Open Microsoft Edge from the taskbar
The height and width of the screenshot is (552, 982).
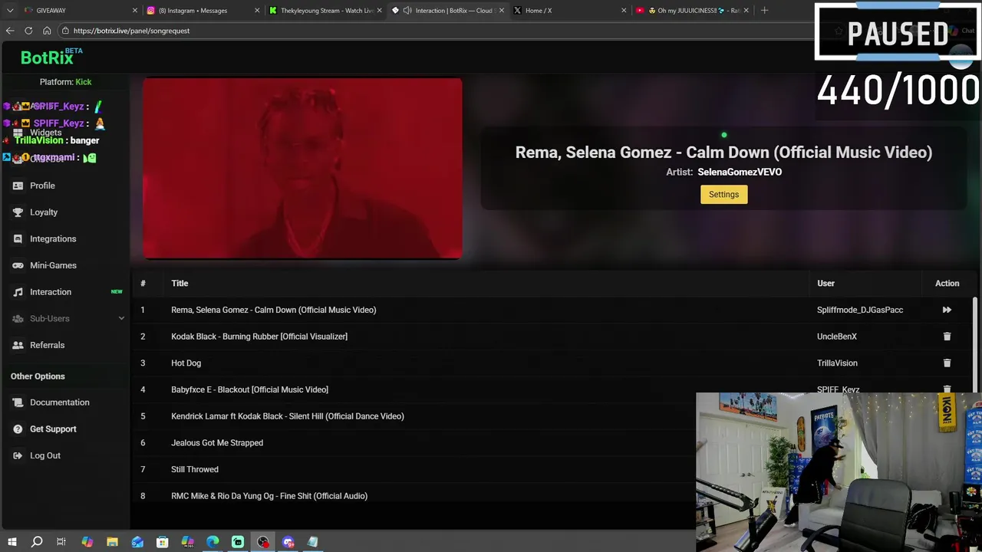(213, 542)
